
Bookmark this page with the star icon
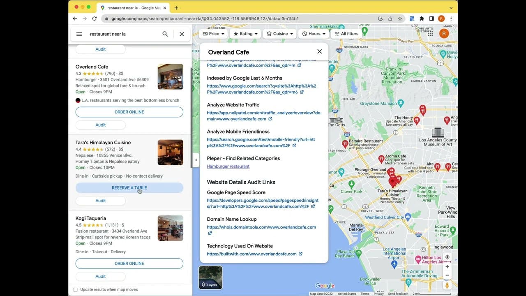coord(400,18)
